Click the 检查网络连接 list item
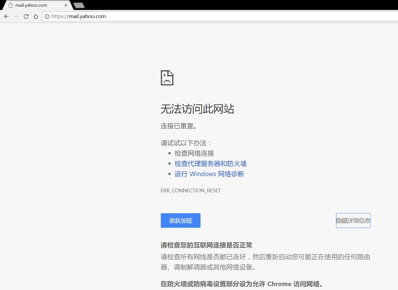The image size is (398, 290). pos(194,153)
